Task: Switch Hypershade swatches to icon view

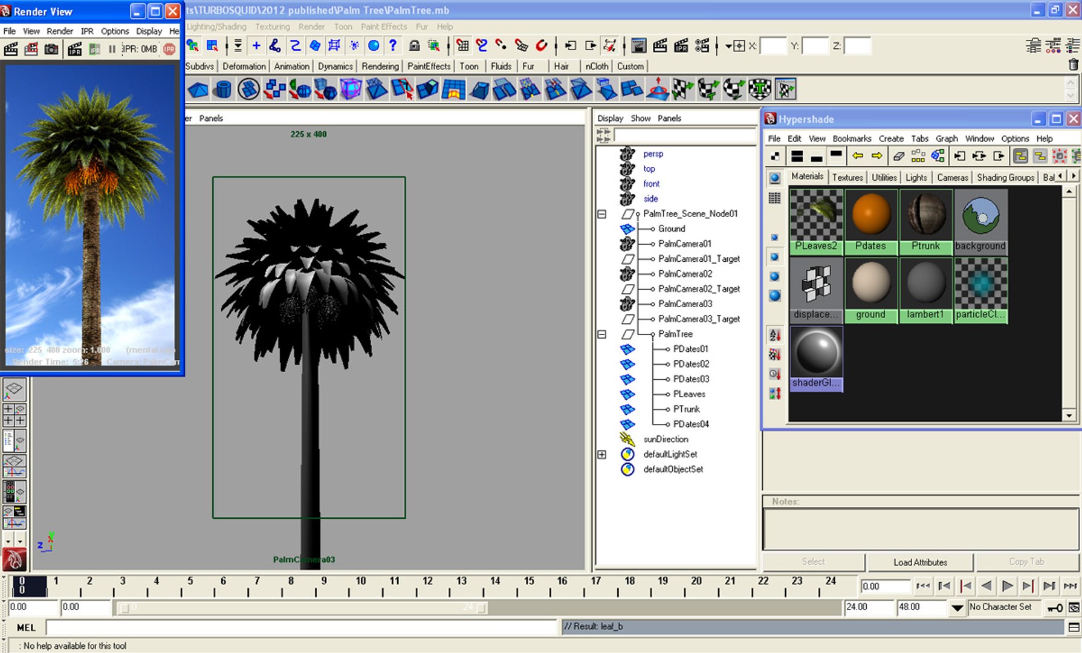Action: click(774, 178)
